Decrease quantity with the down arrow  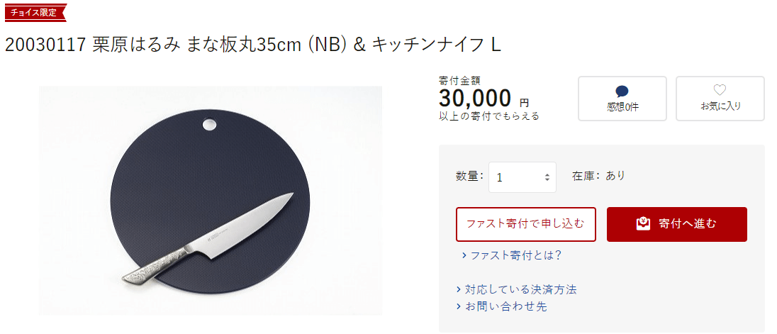(547, 181)
